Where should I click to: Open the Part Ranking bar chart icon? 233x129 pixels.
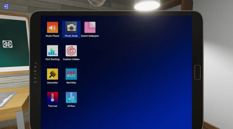coord(52,51)
